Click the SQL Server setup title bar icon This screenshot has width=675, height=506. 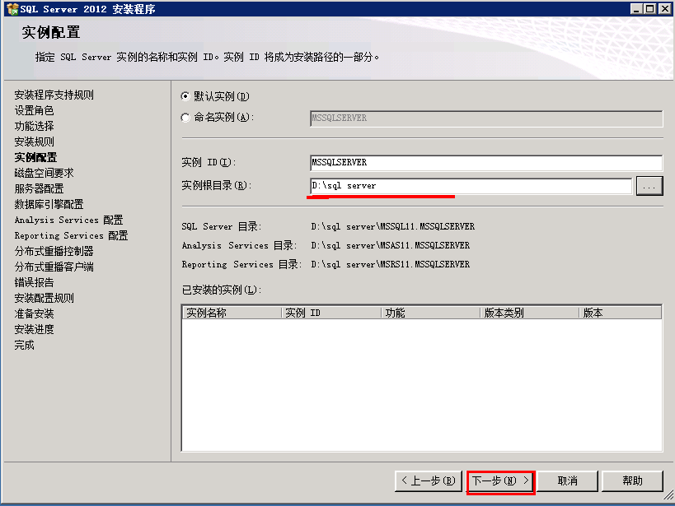point(12,8)
